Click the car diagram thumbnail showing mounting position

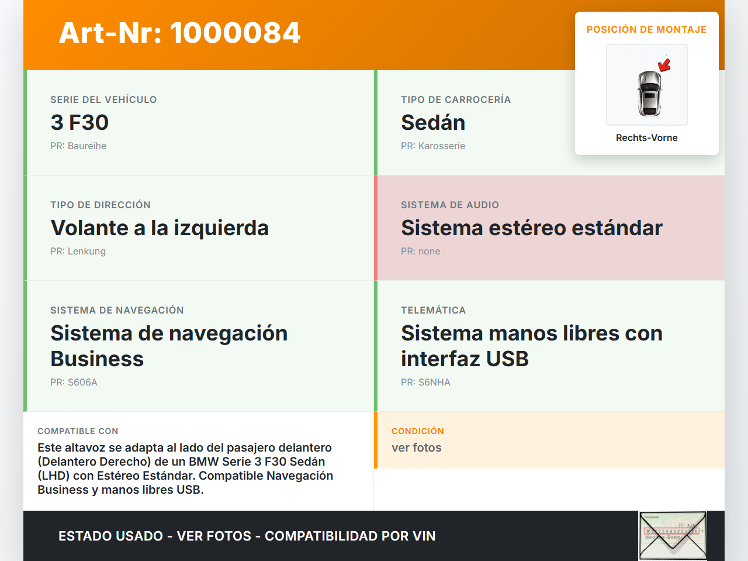click(647, 85)
